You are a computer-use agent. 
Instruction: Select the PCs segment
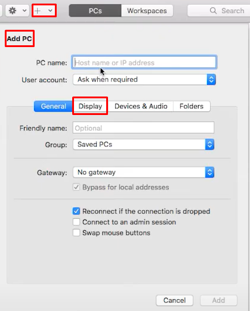coord(95,11)
